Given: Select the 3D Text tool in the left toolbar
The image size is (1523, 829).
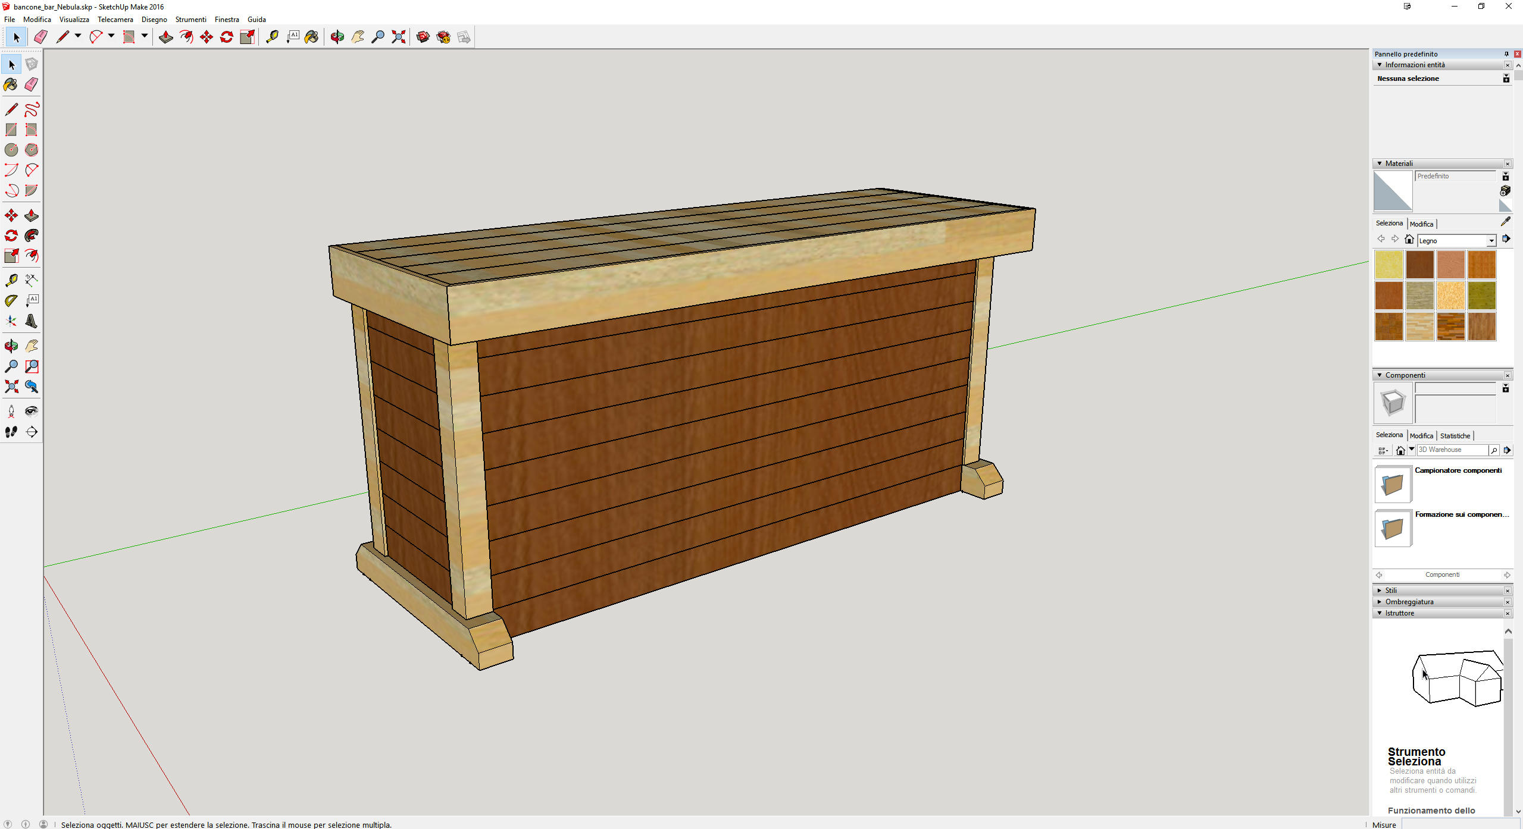Looking at the screenshot, I should click(x=32, y=321).
